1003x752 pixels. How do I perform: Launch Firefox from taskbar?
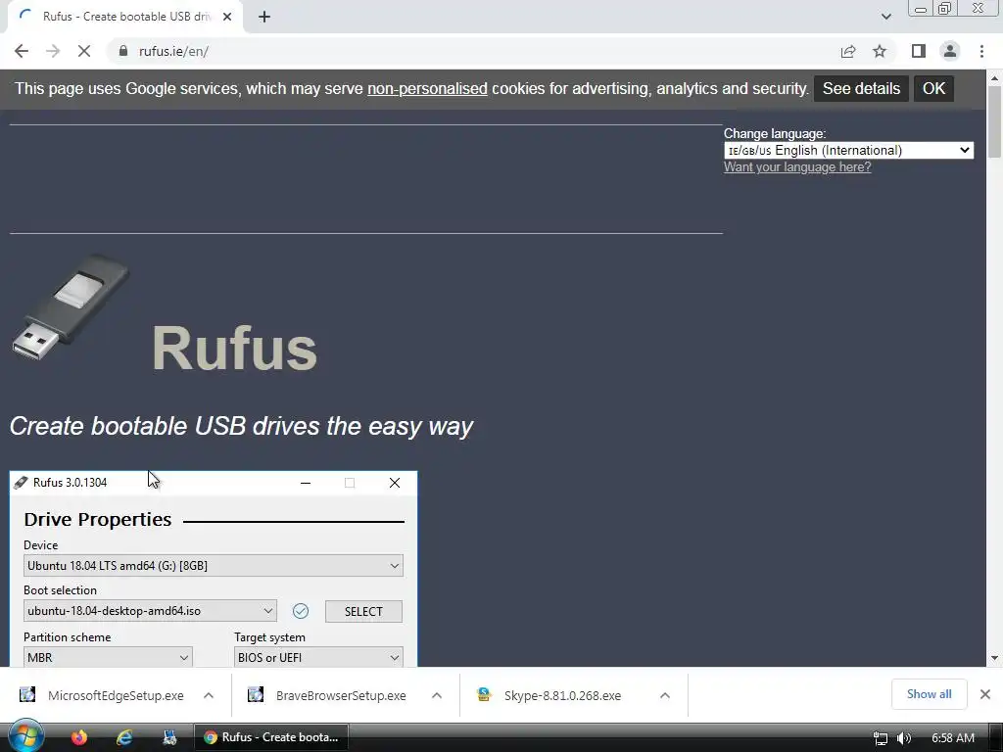(79, 737)
